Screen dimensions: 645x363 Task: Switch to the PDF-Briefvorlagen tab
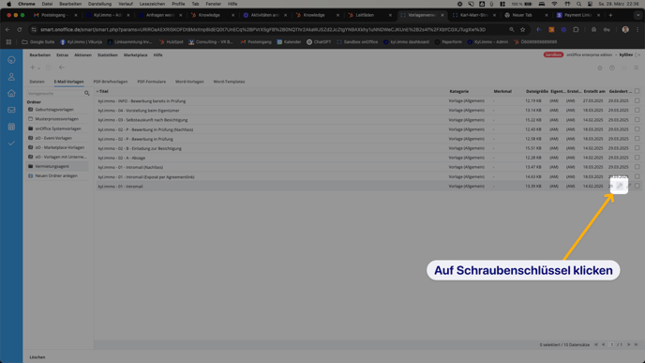pyautogui.click(x=111, y=82)
